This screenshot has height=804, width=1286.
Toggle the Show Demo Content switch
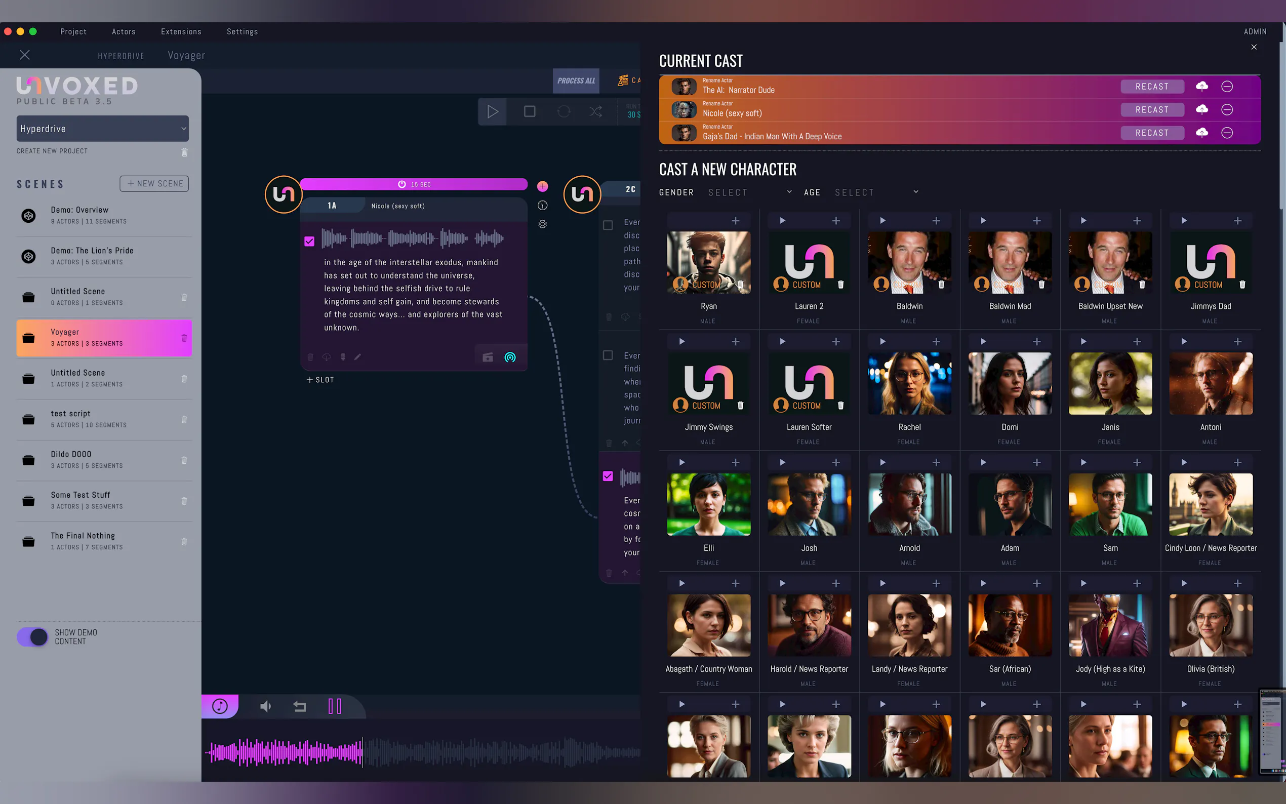(x=32, y=636)
